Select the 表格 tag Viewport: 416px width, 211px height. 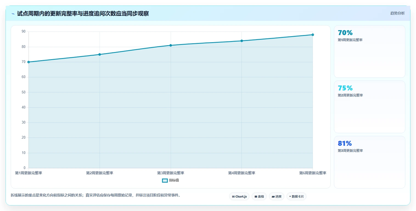click(259, 196)
